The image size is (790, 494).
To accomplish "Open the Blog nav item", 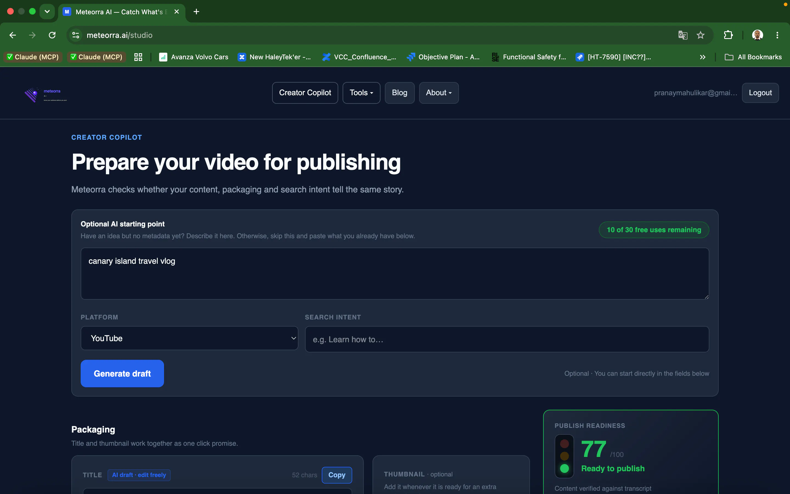I will (400, 93).
